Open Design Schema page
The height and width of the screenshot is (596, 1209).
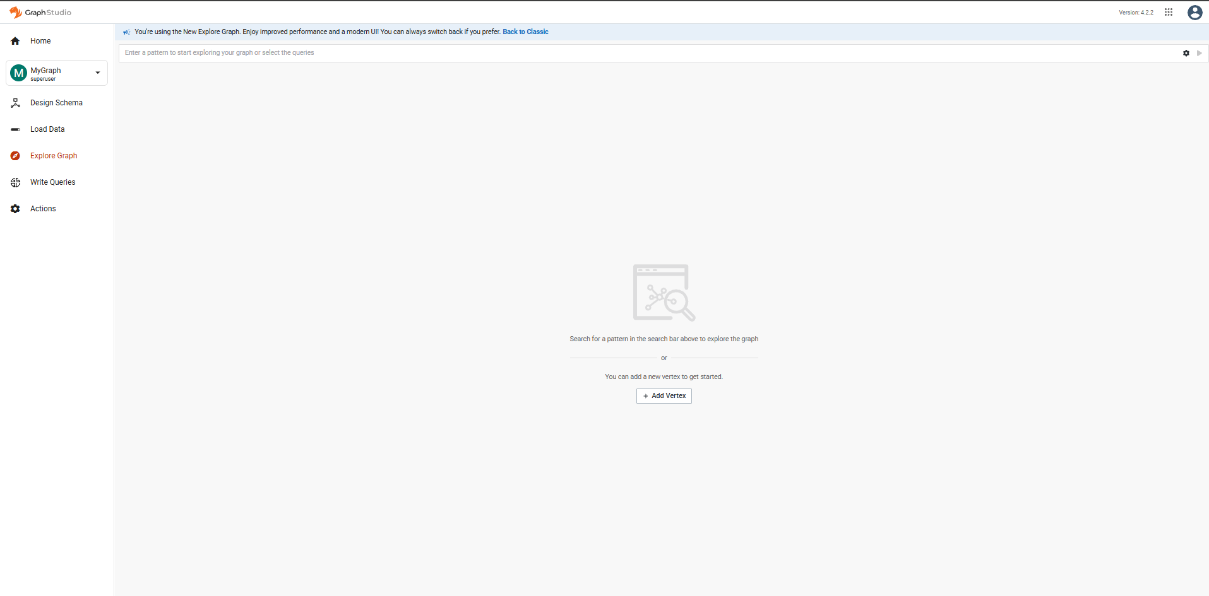coord(57,103)
